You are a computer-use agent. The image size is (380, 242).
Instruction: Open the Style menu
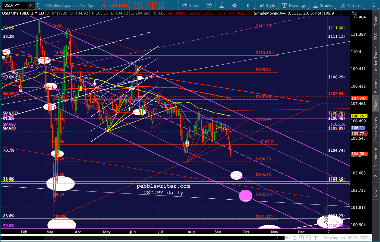[267, 5]
